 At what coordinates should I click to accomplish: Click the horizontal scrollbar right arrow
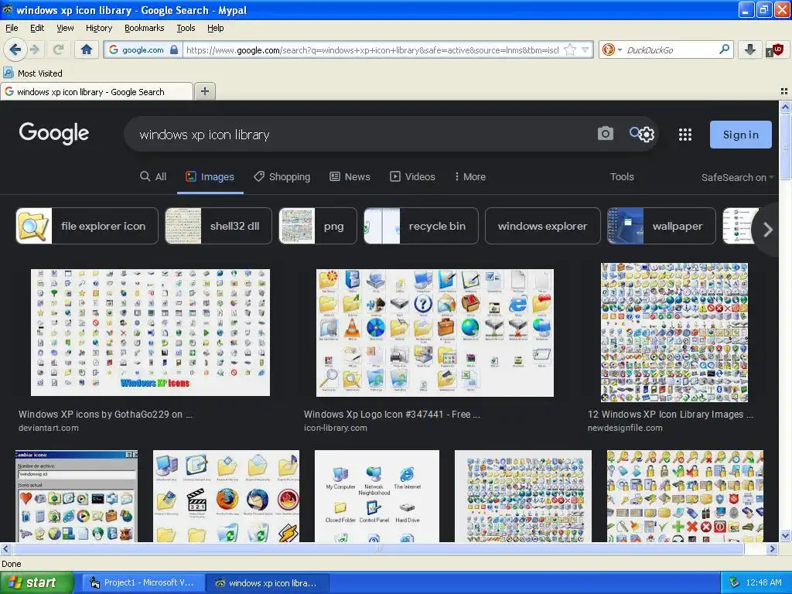(773, 548)
